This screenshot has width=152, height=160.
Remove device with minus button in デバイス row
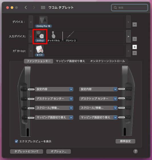click(135, 25)
